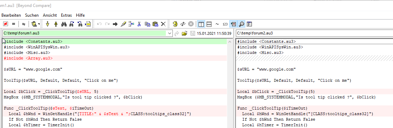This screenshot has width=393, height=128.
Task: Click the file timestamp 15.01.2021 11:50:39
Action: pyautogui.click(x=214, y=33)
